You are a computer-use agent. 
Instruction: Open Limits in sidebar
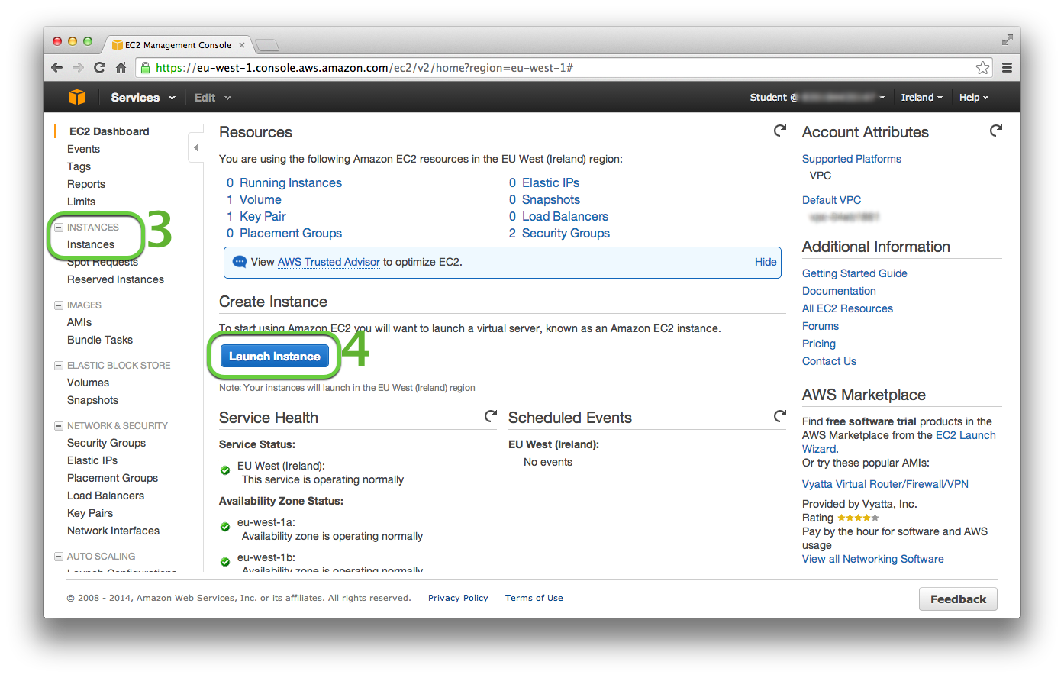pos(81,202)
